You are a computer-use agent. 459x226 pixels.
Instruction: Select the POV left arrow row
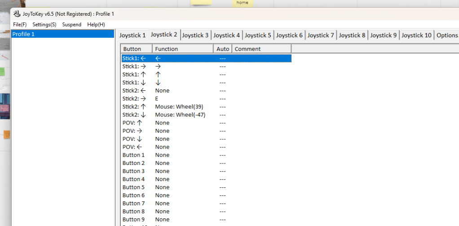point(207,147)
